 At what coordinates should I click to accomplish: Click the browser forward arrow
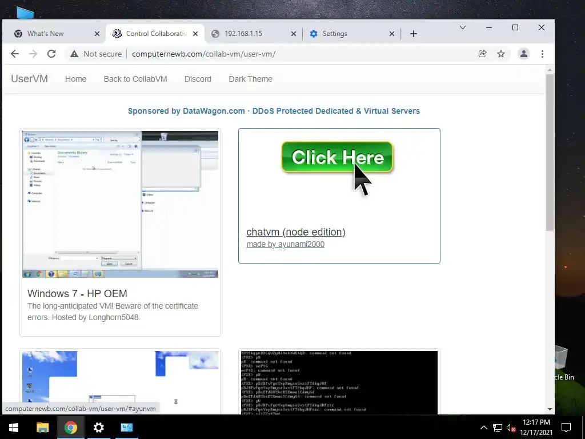point(33,54)
